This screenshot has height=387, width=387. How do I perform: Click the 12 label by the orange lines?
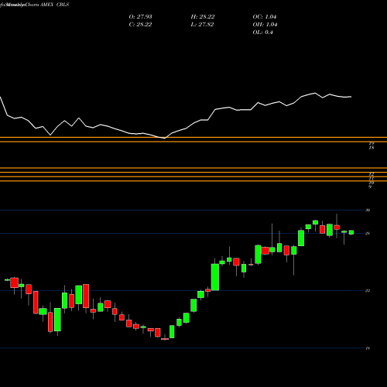(x=372, y=174)
